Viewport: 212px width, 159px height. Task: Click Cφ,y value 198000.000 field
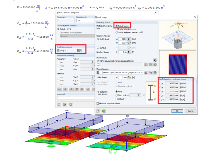coord(172,100)
